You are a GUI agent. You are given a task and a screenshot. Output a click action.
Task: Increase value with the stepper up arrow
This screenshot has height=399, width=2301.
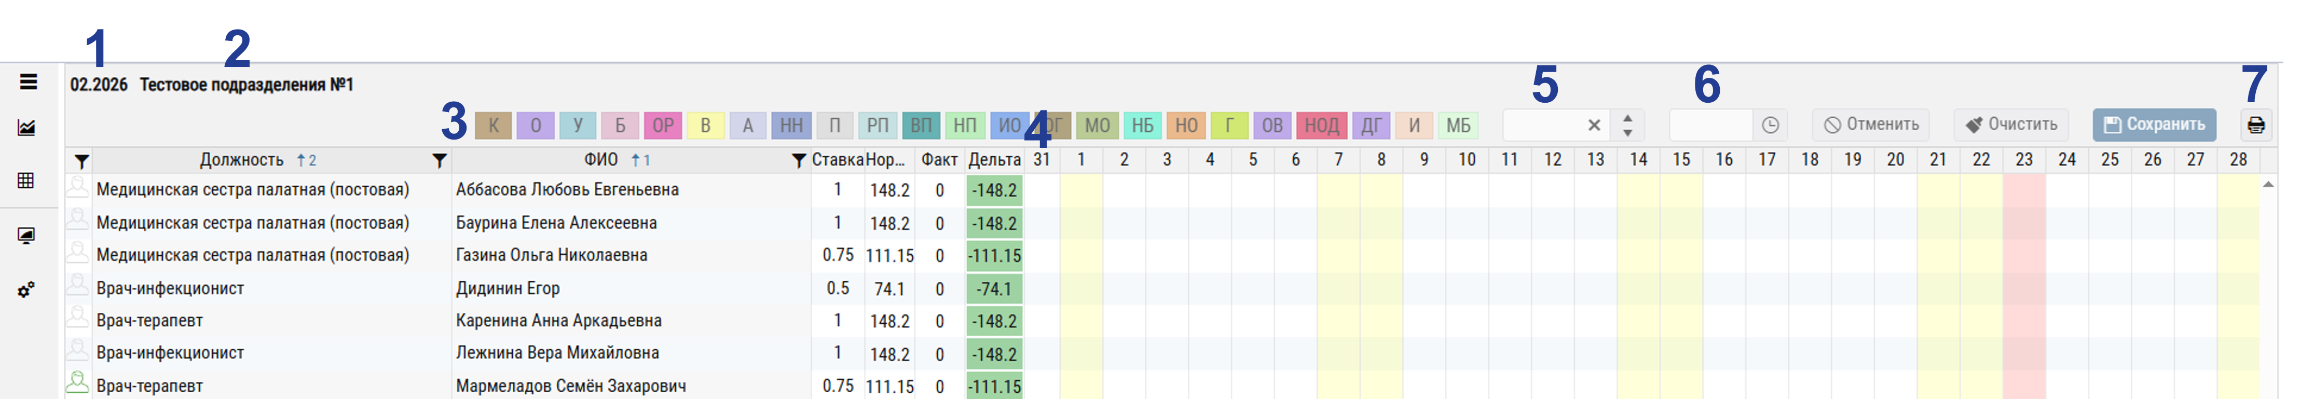(1627, 118)
